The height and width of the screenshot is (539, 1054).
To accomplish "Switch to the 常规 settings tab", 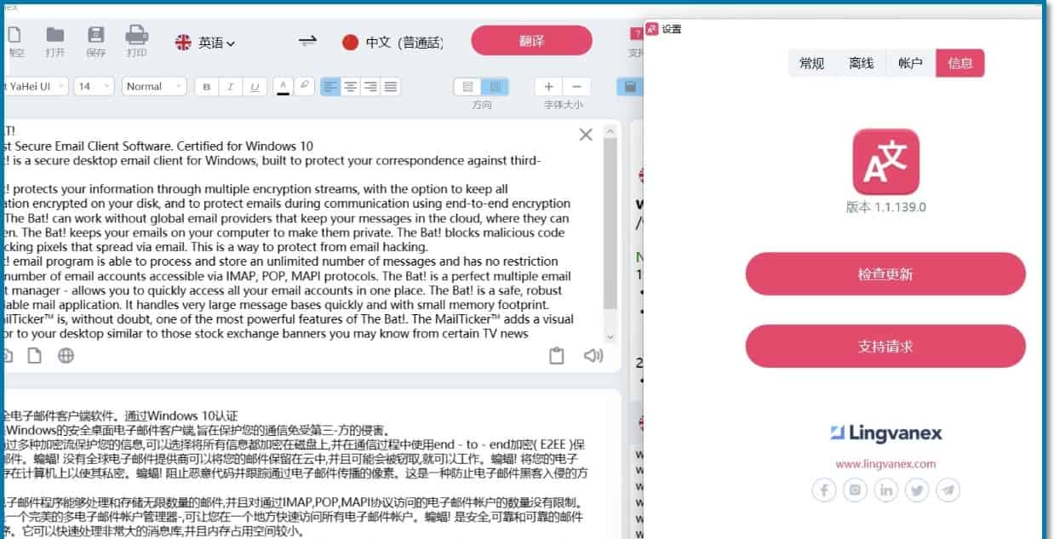I will tap(811, 63).
